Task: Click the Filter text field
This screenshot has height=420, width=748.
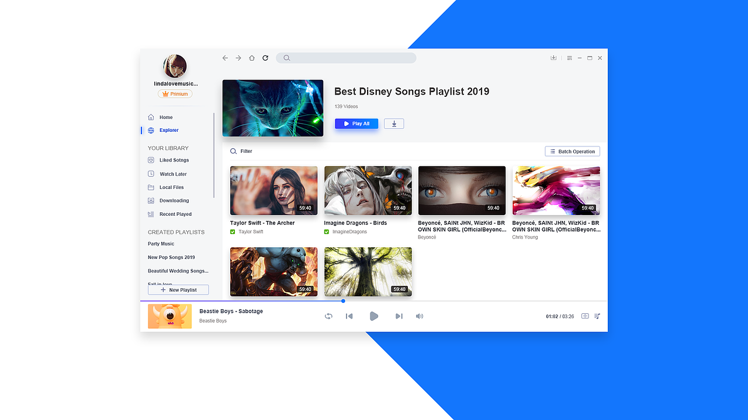Action: pos(247,151)
